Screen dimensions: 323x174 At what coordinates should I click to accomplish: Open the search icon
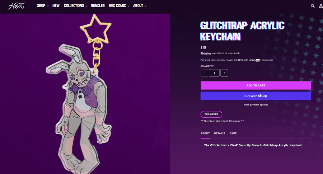click(x=313, y=6)
